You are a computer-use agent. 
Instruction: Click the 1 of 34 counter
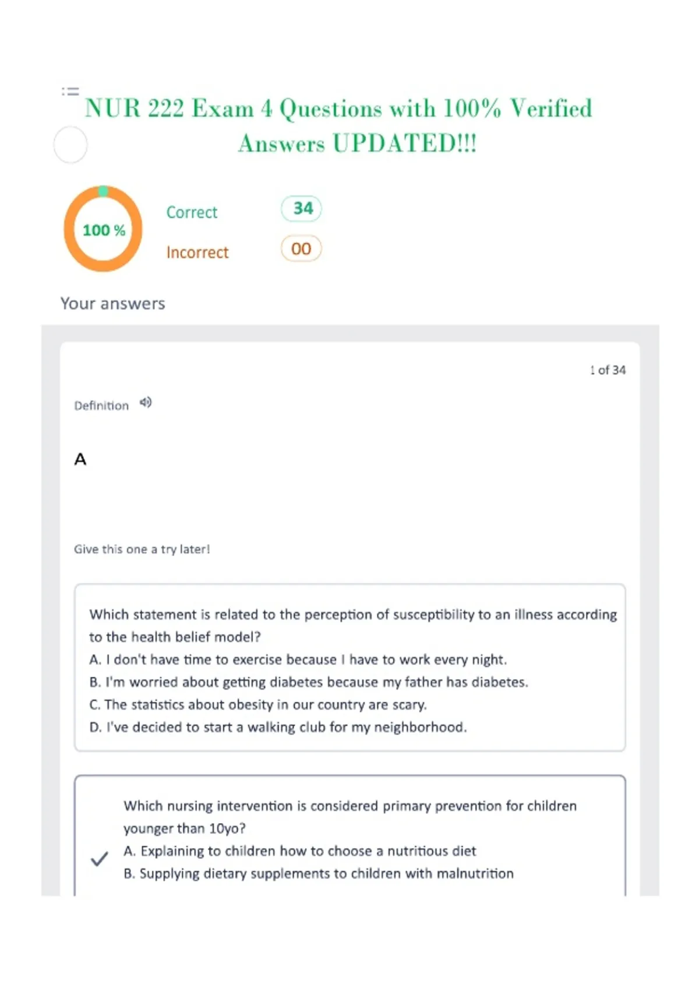(608, 370)
